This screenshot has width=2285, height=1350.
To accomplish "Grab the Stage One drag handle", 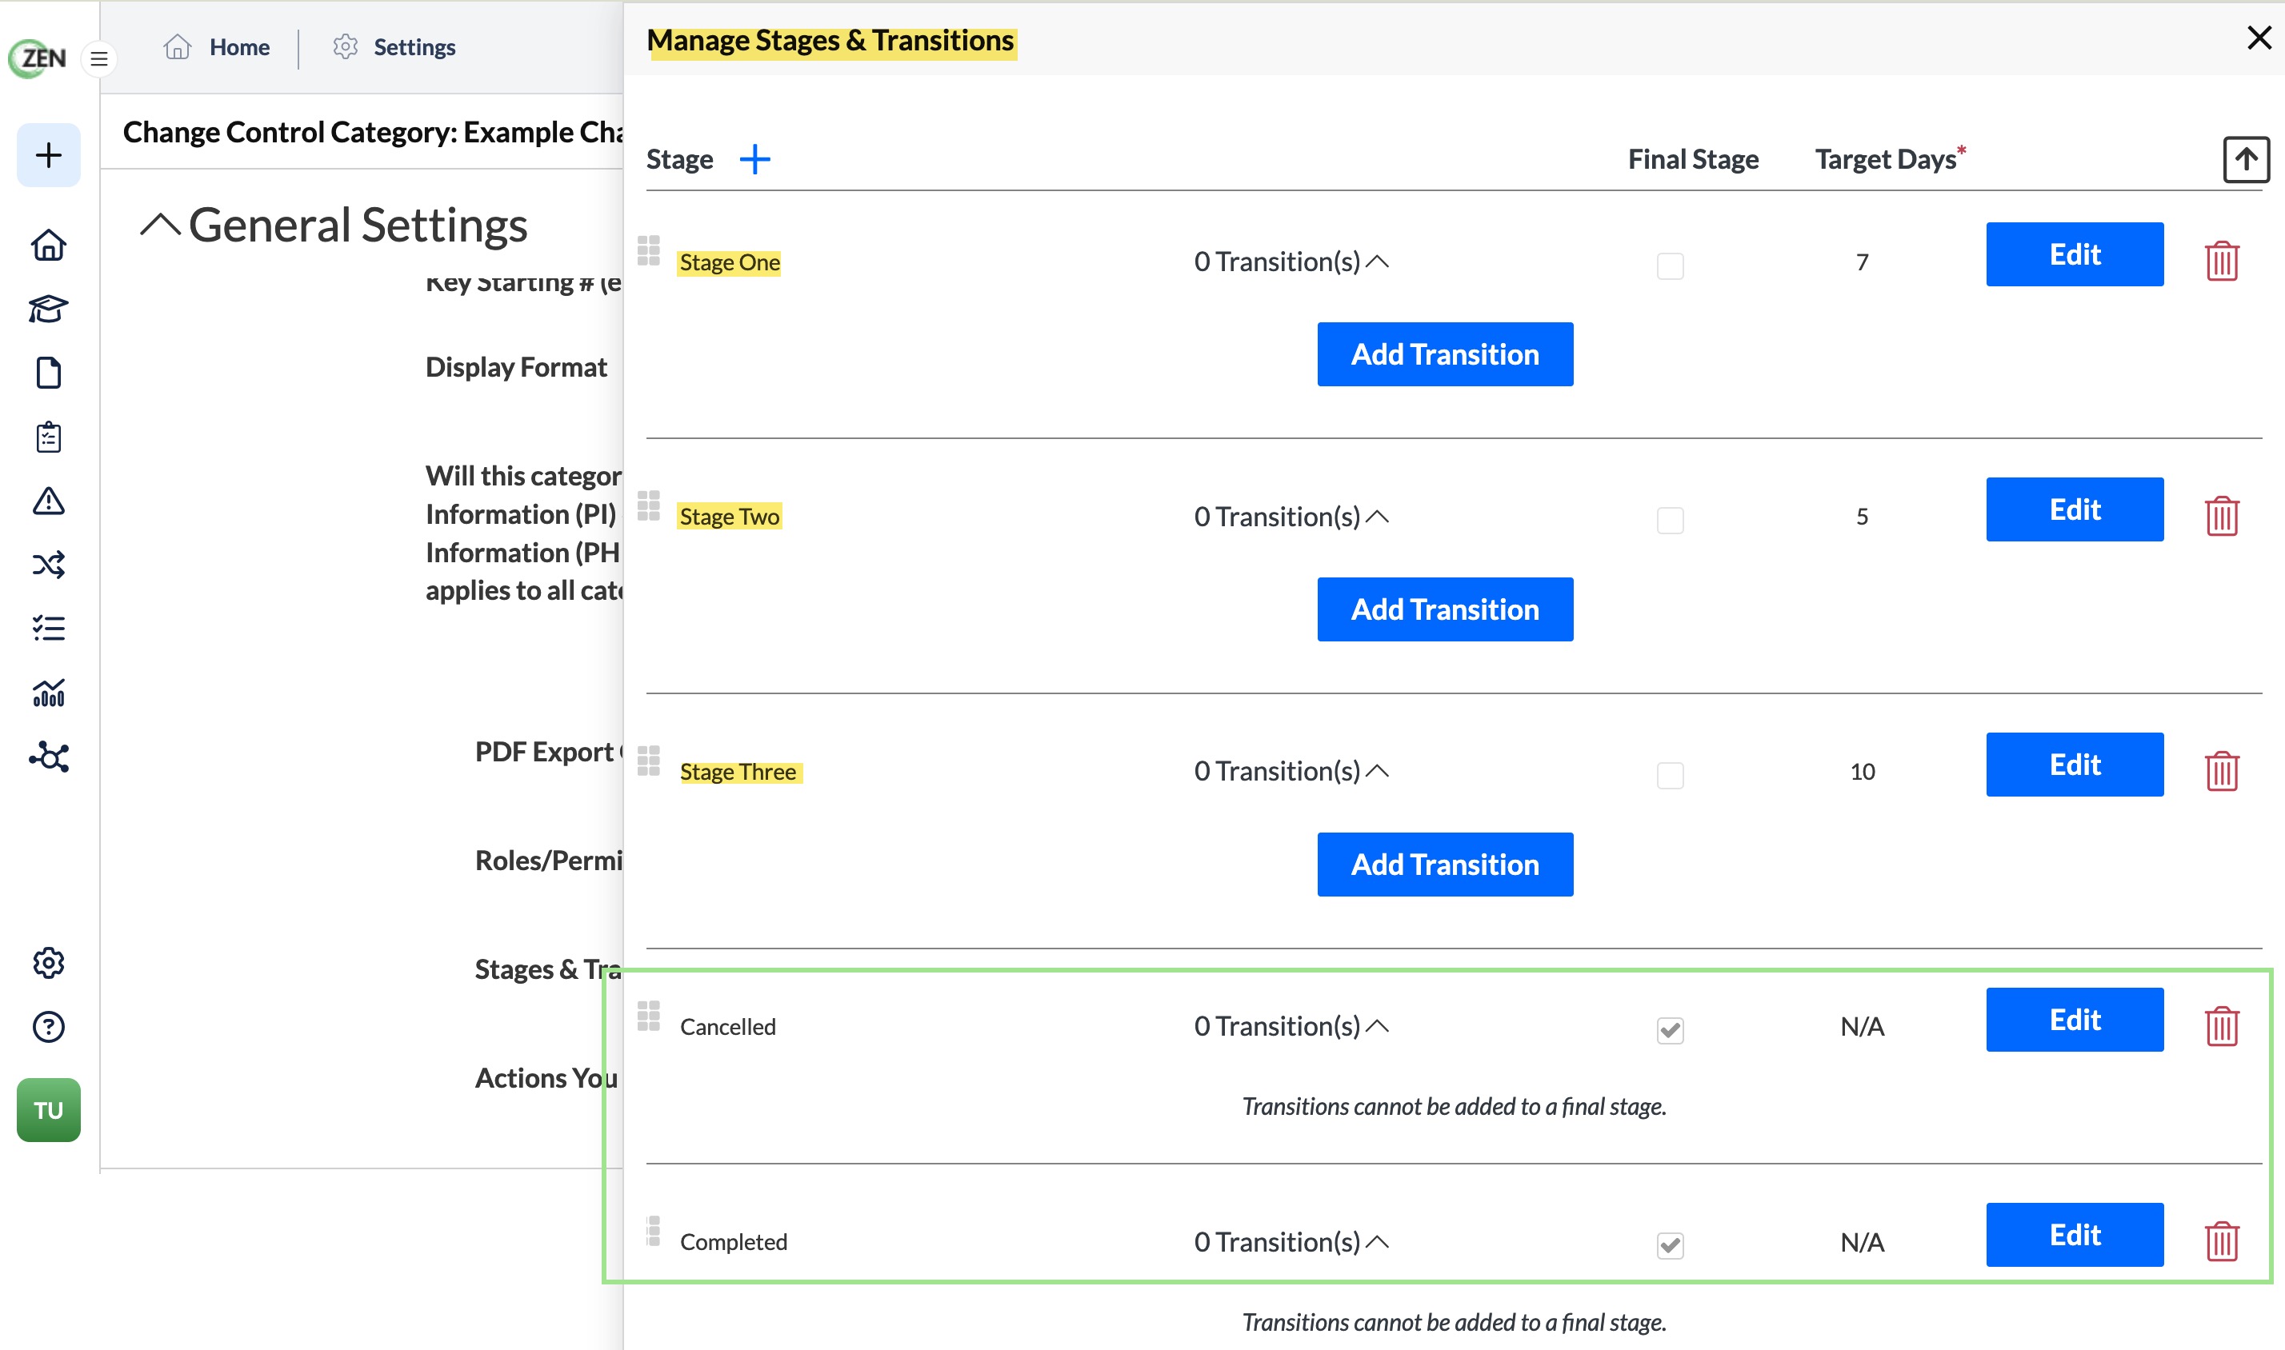I will pyautogui.click(x=648, y=250).
